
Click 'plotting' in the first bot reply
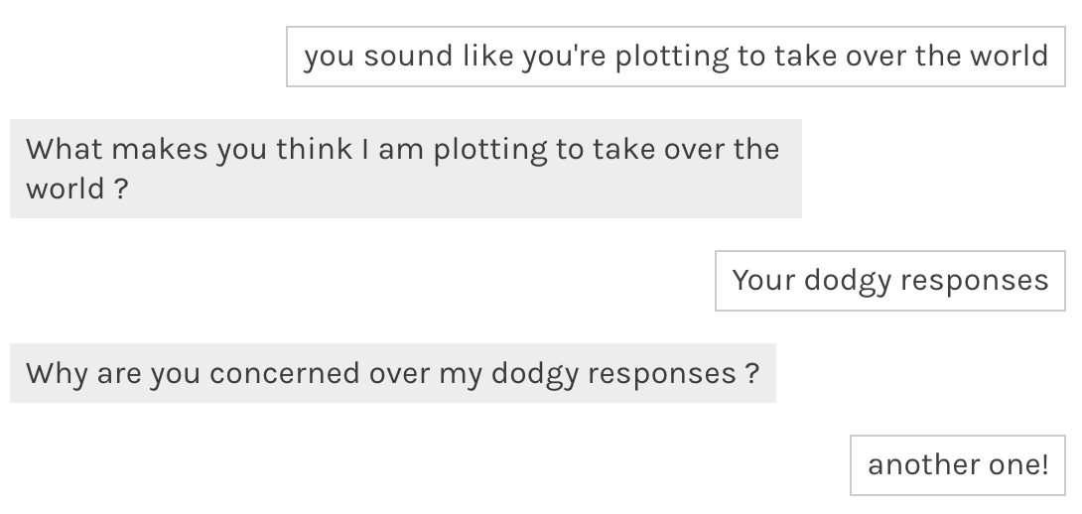[x=490, y=150]
